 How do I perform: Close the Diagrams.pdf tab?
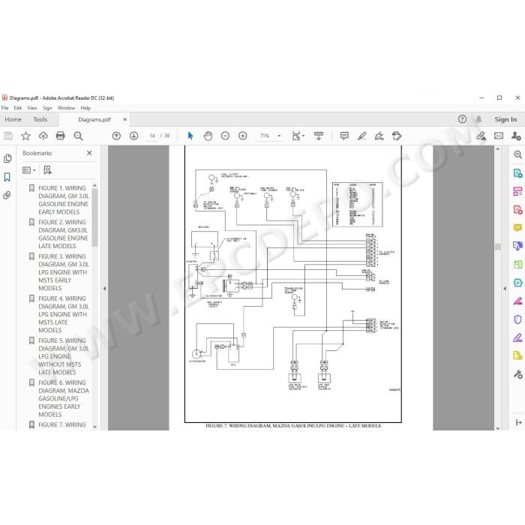click(x=125, y=119)
